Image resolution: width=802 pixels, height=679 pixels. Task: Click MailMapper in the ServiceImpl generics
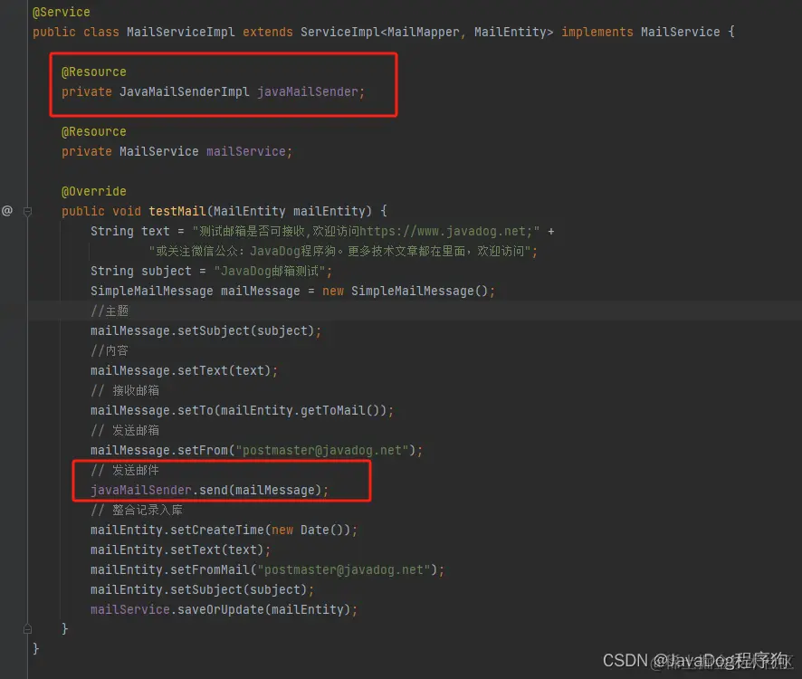424,33
